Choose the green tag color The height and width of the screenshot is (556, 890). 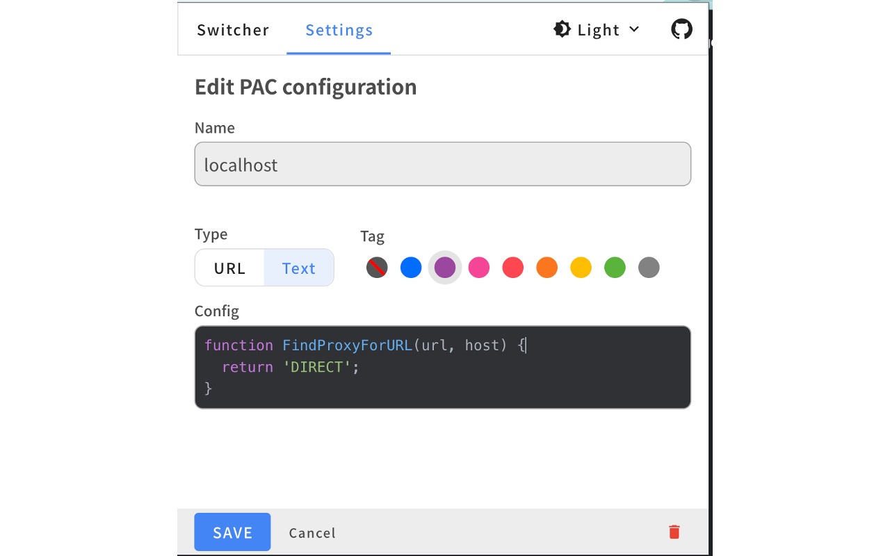(x=615, y=268)
